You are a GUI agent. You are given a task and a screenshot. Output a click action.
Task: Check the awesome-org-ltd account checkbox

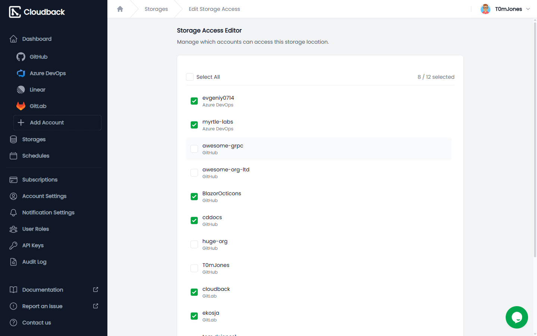coord(194,173)
